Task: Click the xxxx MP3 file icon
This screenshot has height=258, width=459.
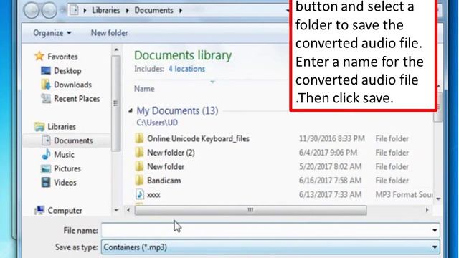Action: pyautogui.click(x=140, y=194)
